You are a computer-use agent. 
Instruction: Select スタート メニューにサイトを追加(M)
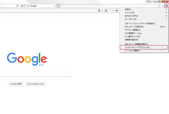[144, 24]
